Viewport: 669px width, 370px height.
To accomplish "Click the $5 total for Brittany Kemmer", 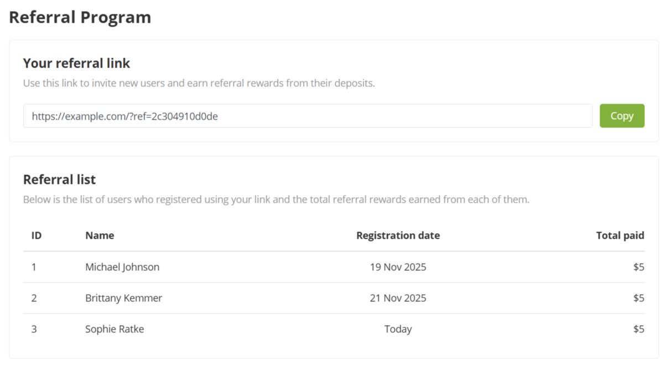I will click(x=639, y=298).
